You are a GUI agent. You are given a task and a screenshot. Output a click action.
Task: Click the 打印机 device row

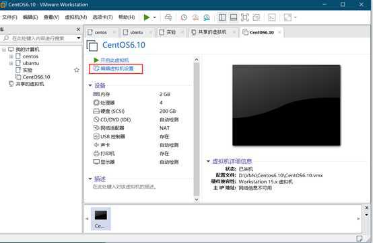pyautogui.click(x=135, y=154)
